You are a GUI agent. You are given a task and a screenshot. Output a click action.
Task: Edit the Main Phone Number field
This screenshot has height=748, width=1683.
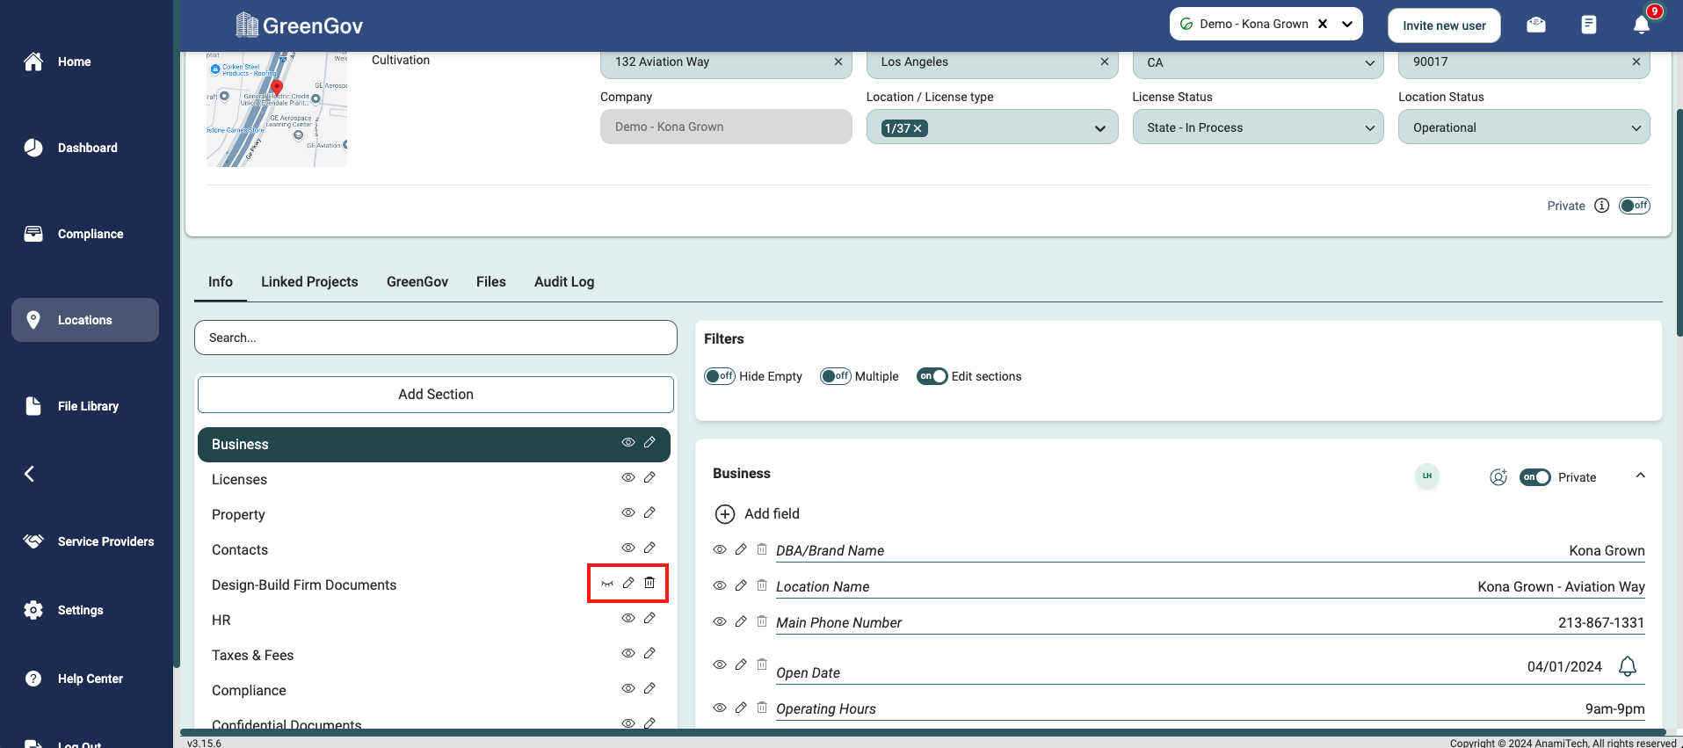pos(741,621)
